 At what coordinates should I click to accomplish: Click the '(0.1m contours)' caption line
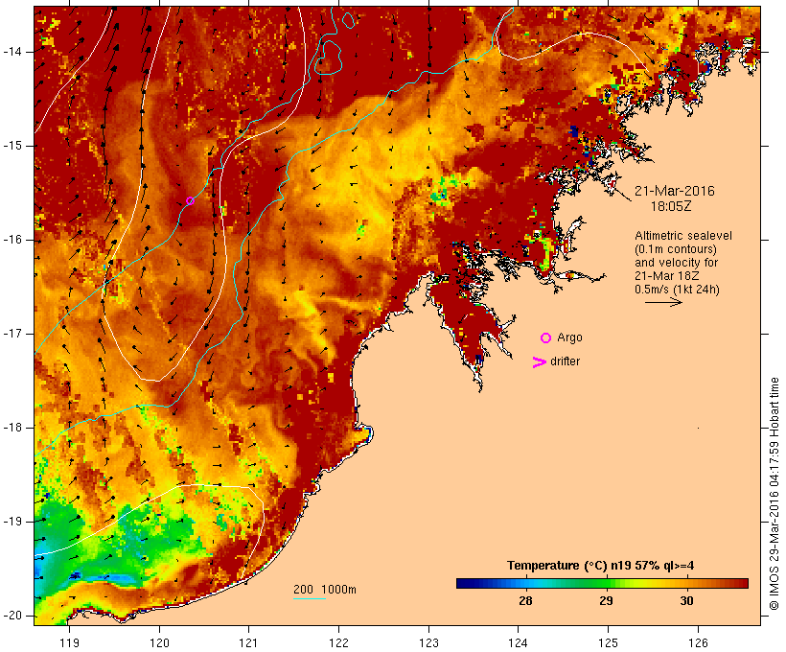coord(676,249)
